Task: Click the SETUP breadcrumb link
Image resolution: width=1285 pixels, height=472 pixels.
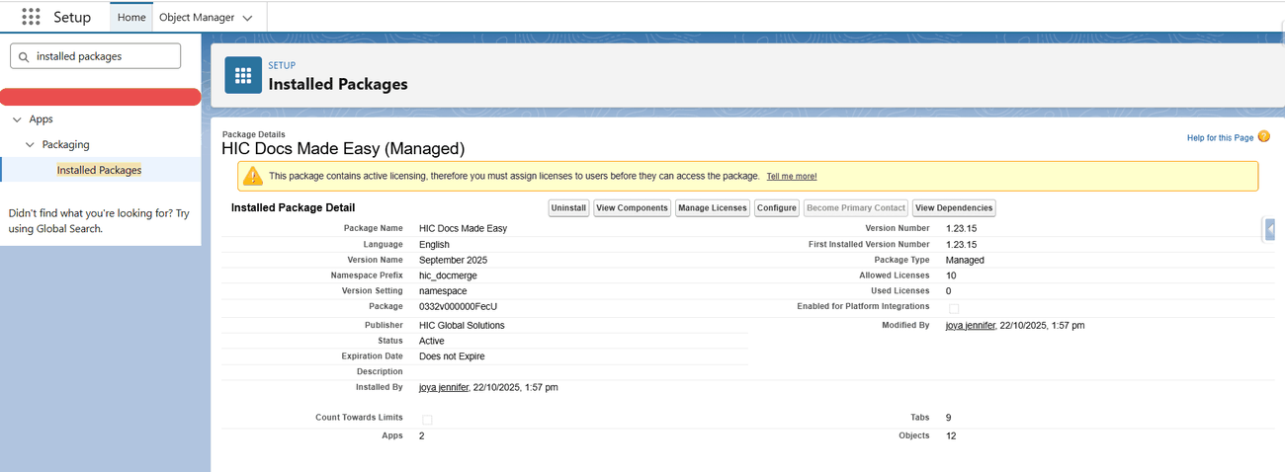Action: coord(282,65)
